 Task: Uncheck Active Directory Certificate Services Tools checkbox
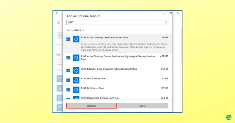click(68, 39)
